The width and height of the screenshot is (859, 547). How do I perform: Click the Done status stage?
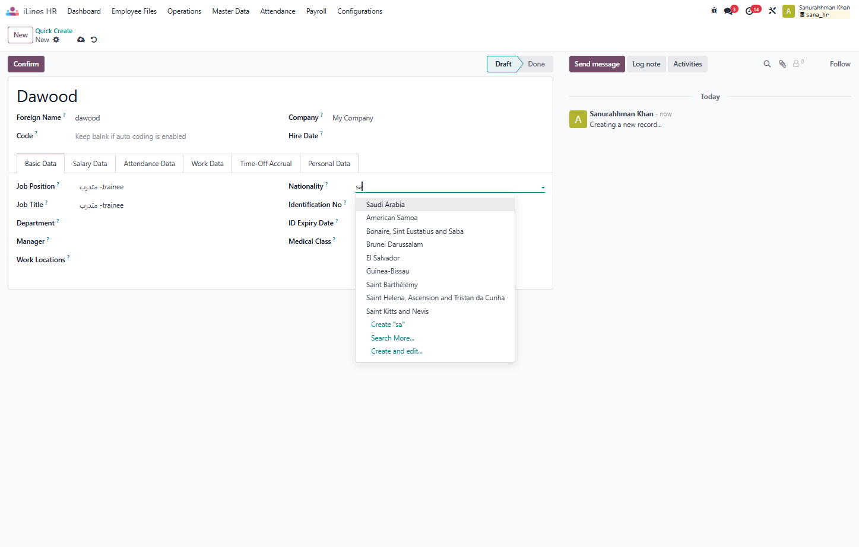click(536, 64)
